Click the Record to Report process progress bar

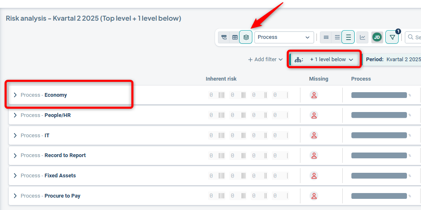pos(379,155)
